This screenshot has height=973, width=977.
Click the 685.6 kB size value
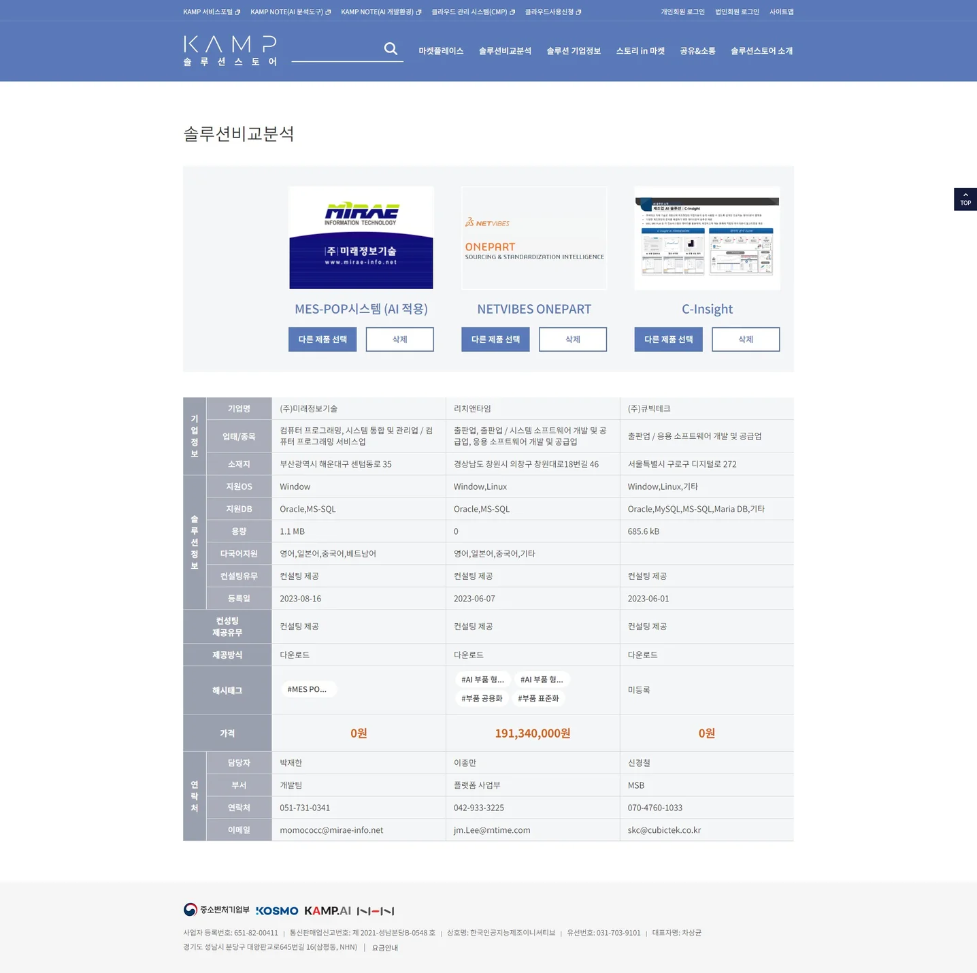pos(644,531)
